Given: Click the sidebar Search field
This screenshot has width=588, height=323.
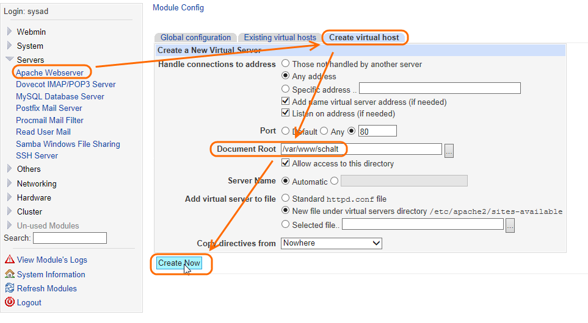Looking at the screenshot, I should 70,238.
